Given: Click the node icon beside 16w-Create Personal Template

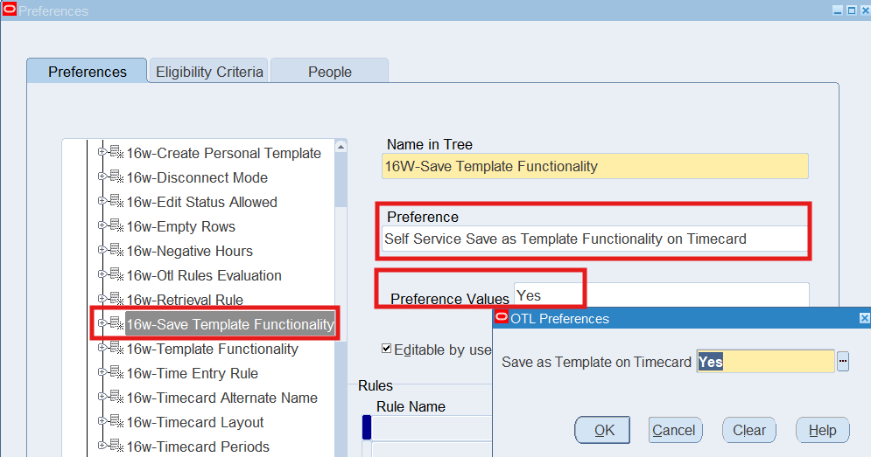Looking at the screenshot, I should point(116,153).
